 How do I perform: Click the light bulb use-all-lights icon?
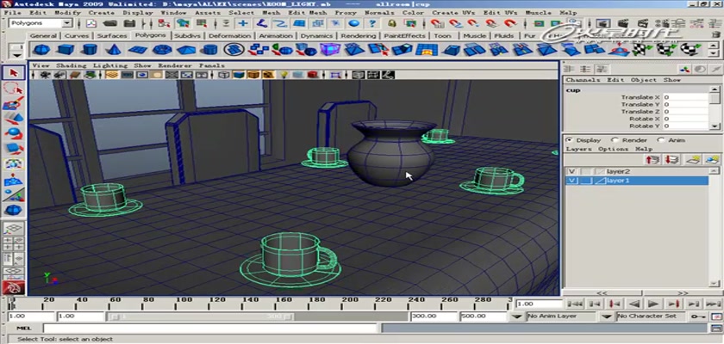pyautogui.click(x=284, y=74)
